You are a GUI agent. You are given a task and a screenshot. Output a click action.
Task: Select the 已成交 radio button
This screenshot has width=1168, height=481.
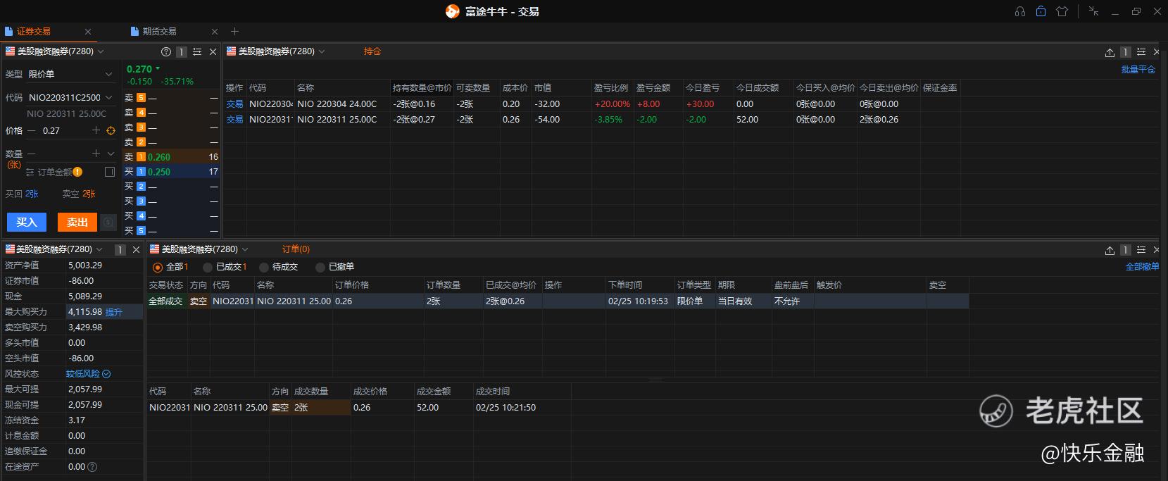click(208, 268)
